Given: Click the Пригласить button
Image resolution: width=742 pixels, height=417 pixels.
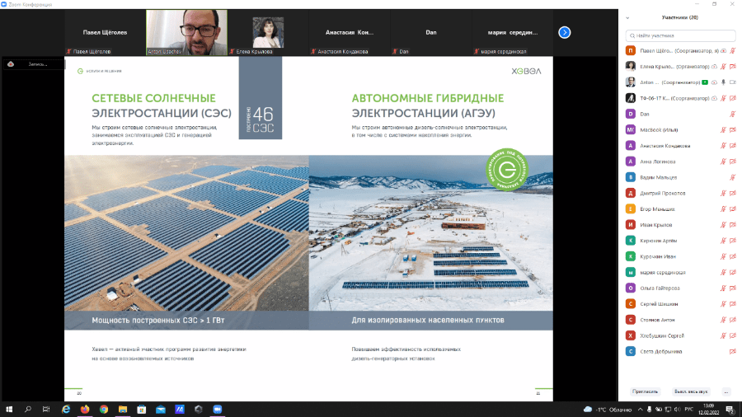Looking at the screenshot, I should point(645,391).
